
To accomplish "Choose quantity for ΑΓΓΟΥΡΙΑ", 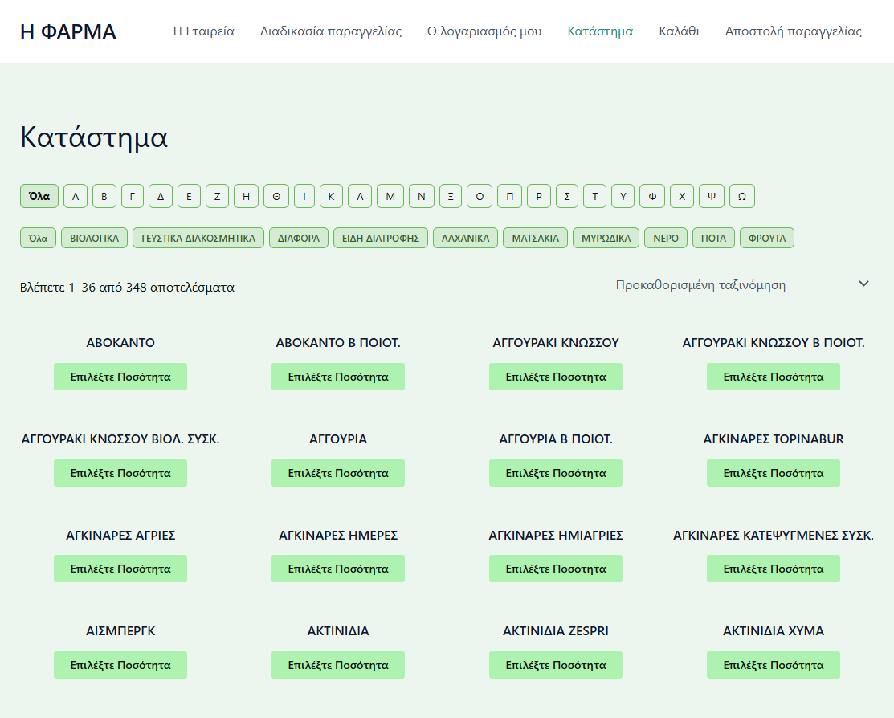I will point(338,473).
